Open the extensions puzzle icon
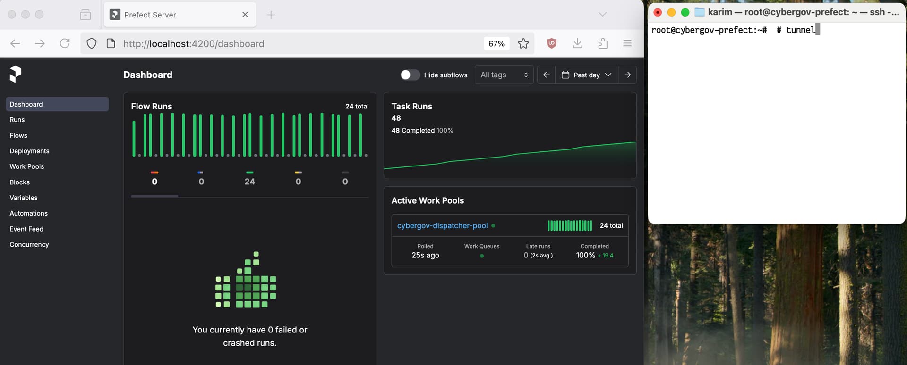The width and height of the screenshot is (907, 365). 603,43
